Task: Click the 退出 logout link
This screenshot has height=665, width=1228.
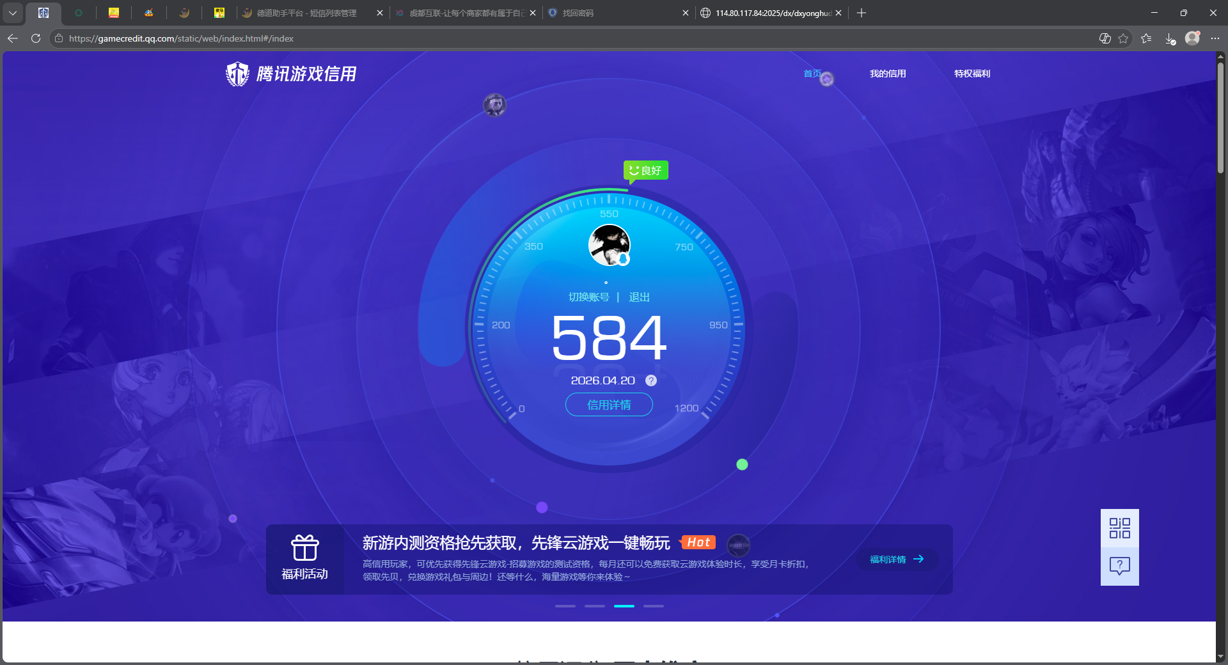Action: click(x=640, y=297)
